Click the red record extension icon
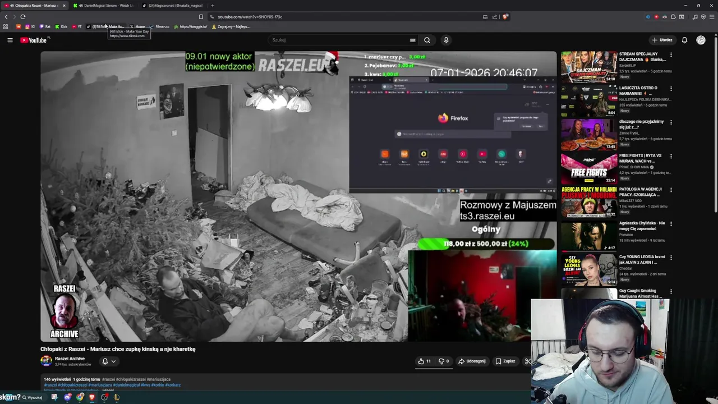 [x=656, y=17]
